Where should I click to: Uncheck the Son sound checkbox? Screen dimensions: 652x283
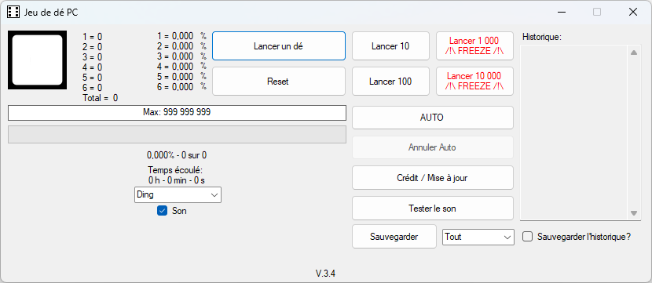pyautogui.click(x=162, y=211)
